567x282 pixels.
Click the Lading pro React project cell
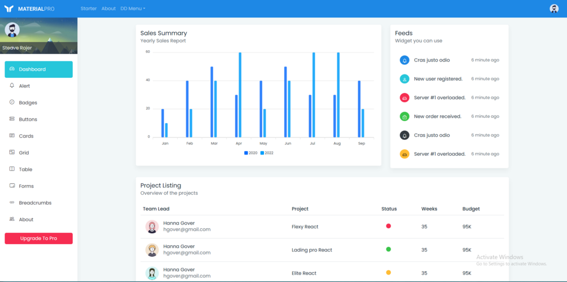coord(311,250)
